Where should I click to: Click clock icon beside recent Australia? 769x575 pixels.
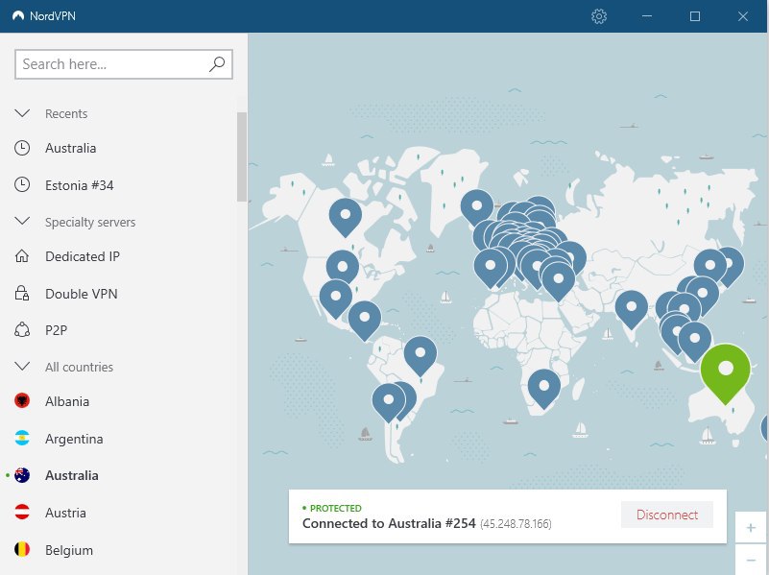(22, 148)
